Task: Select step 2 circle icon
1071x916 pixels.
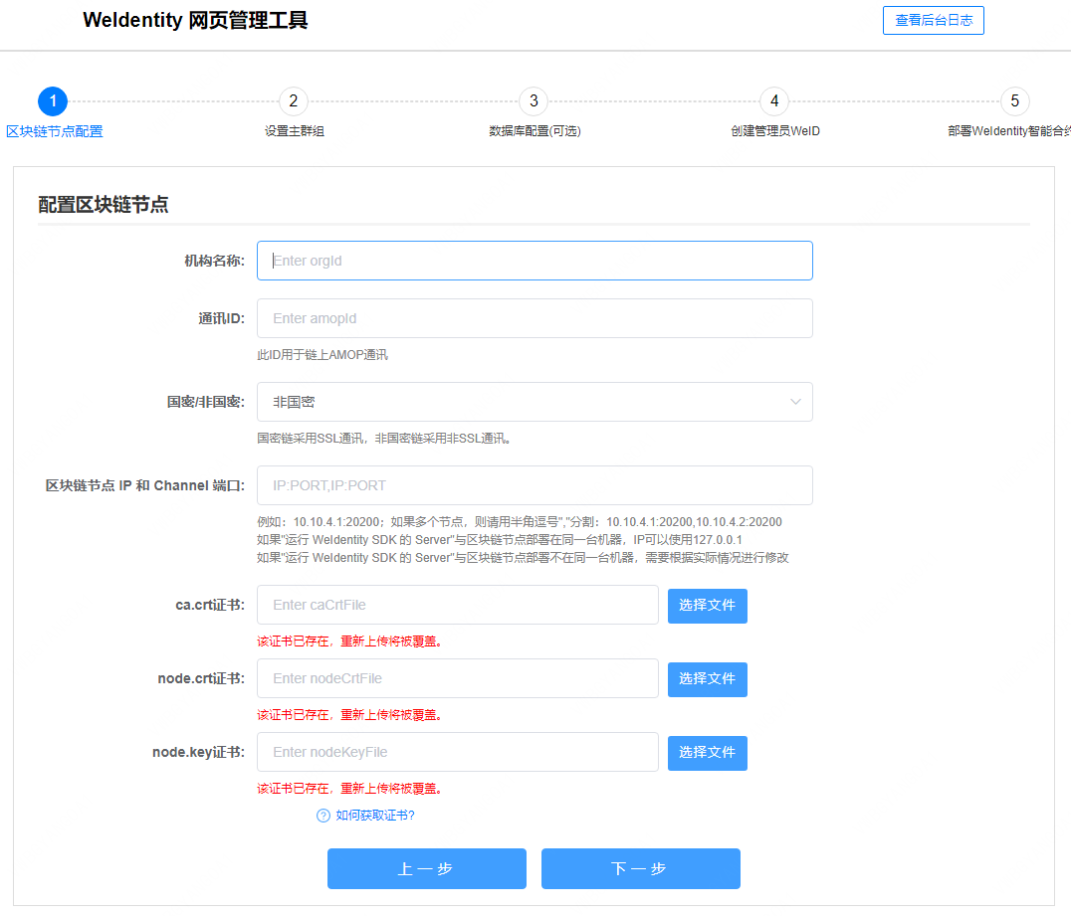Action: click(293, 101)
